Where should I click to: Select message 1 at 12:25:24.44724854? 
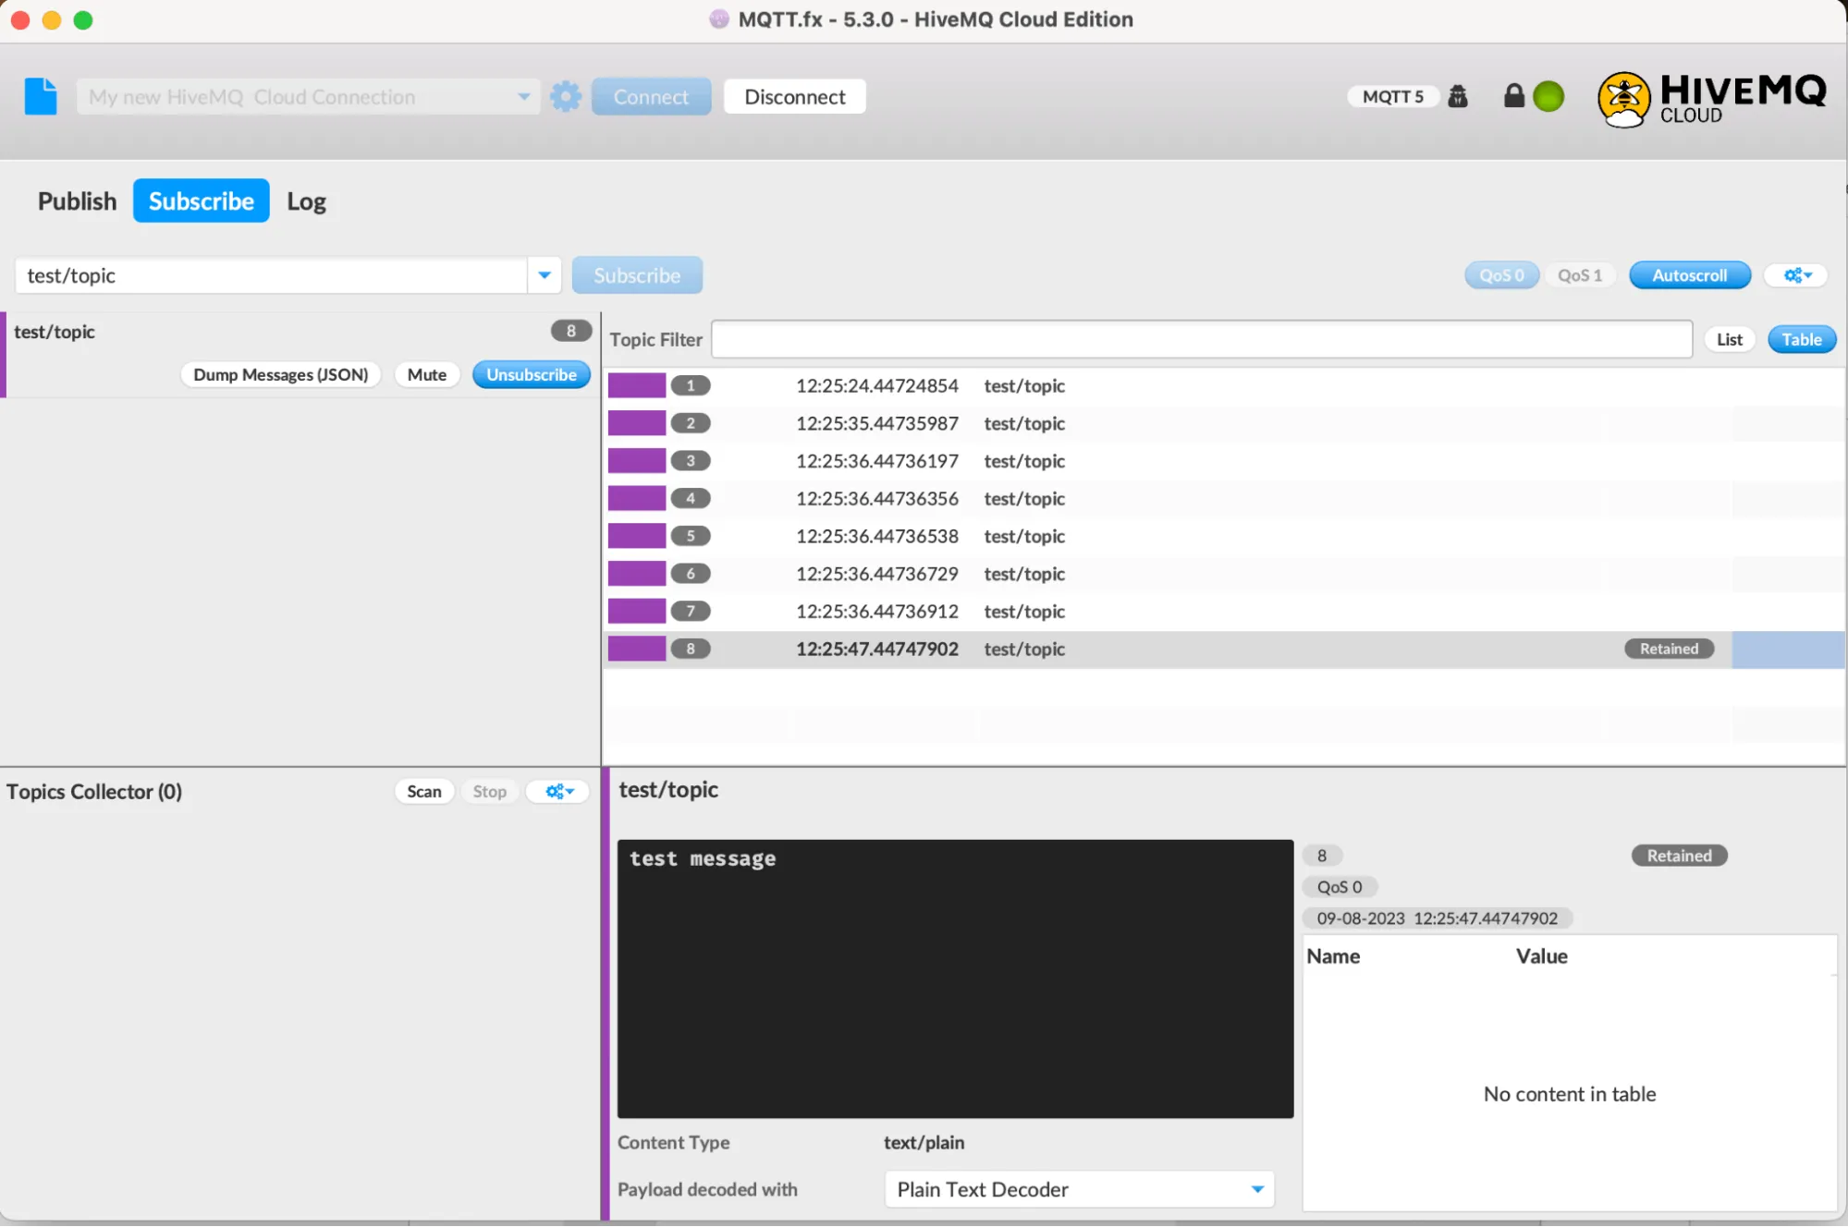1224,385
